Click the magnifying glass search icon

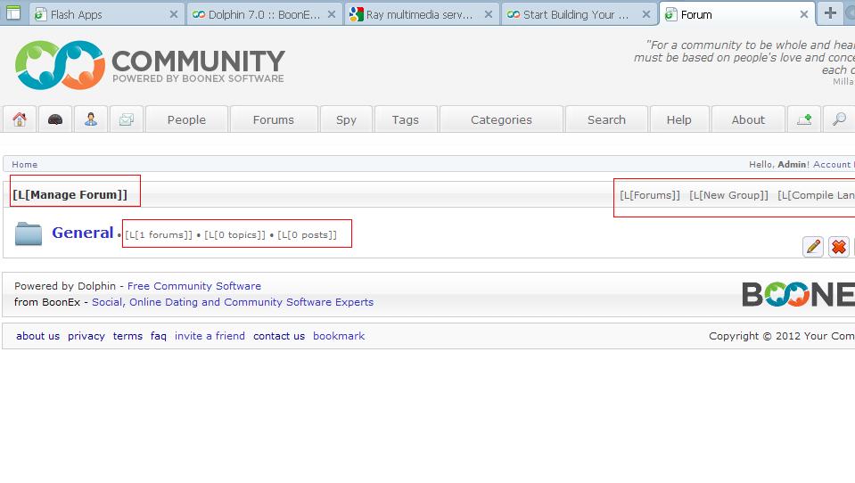click(838, 119)
